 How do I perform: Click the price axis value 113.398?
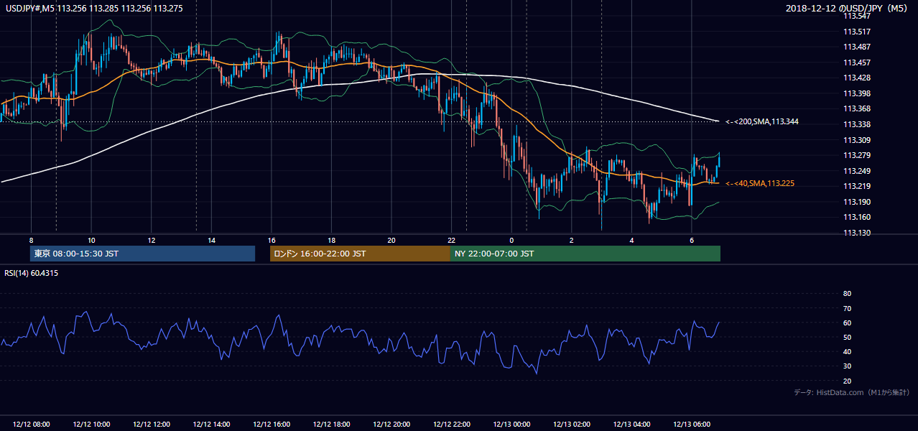[857, 93]
